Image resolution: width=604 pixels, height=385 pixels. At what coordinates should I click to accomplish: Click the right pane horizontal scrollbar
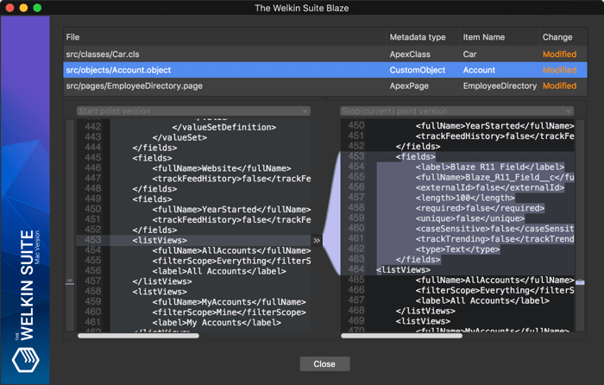click(401, 336)
